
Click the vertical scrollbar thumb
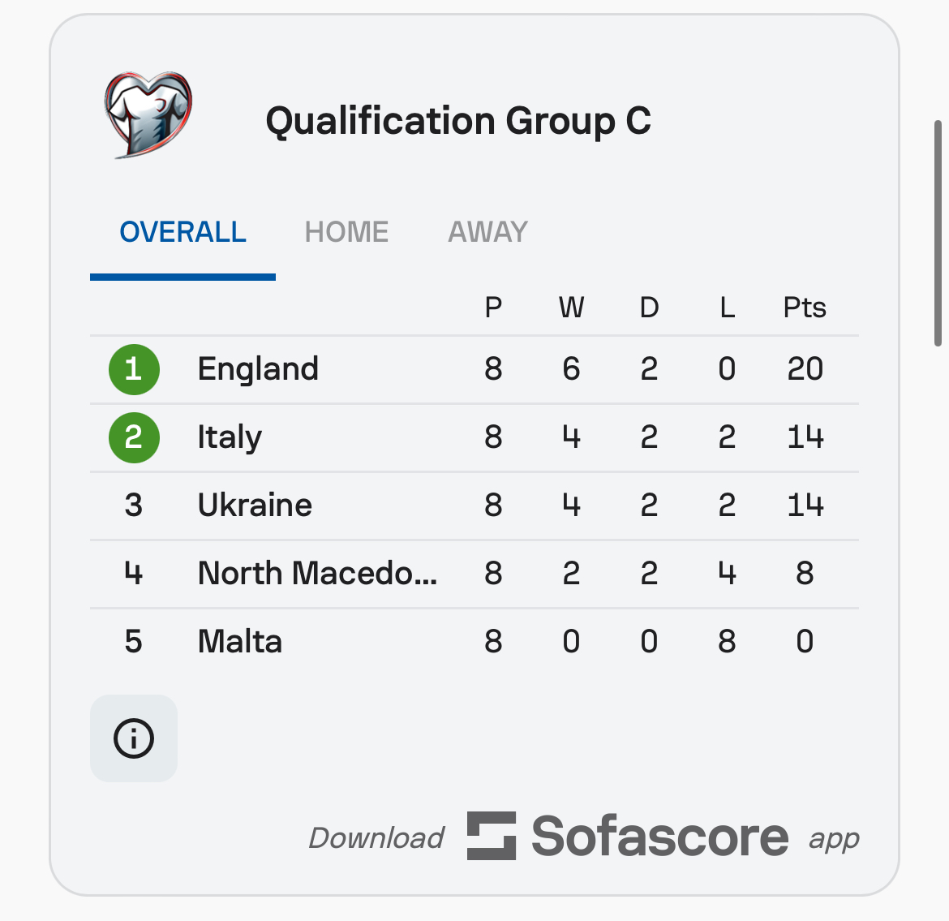tap(938, 234)
